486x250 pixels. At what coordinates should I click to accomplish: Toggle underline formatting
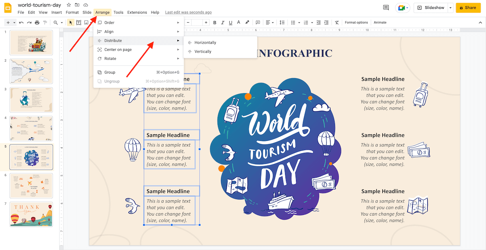click(x=230, y=23)
